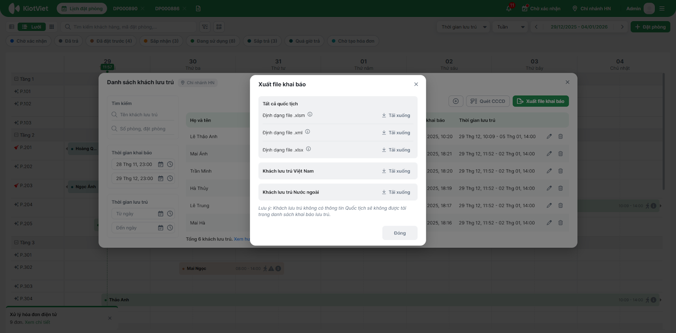Show info for .xlsx file format
Screen dimensions: 676x333
[x=308, y=149]
